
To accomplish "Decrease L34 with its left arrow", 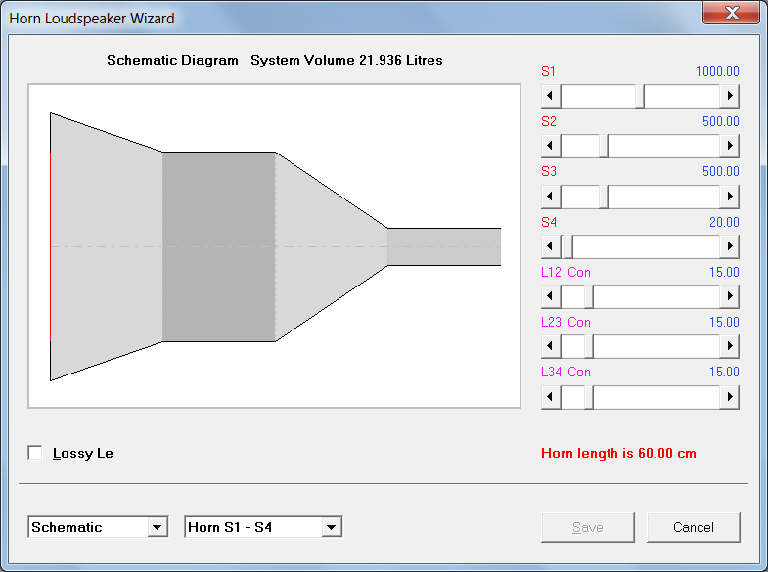I will [x=551, y=396].
